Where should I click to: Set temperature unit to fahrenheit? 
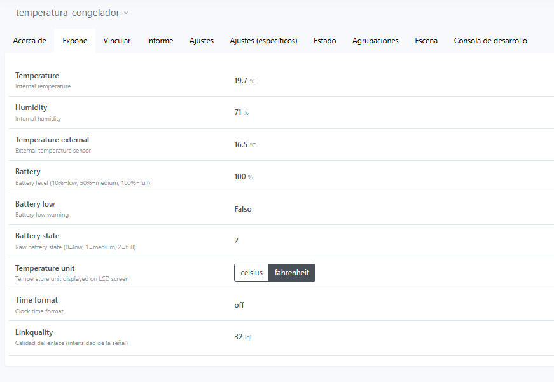pos(292,273)
